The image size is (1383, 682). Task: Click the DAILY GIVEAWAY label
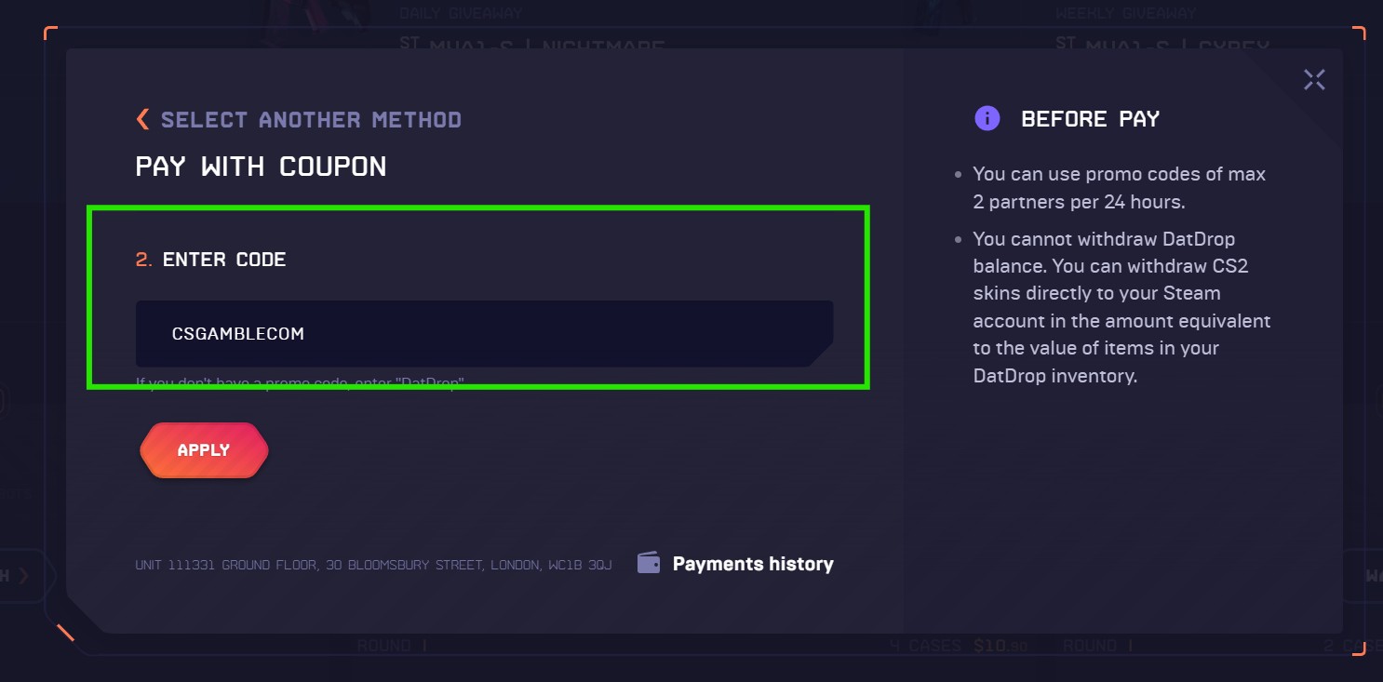coord(463,12)
